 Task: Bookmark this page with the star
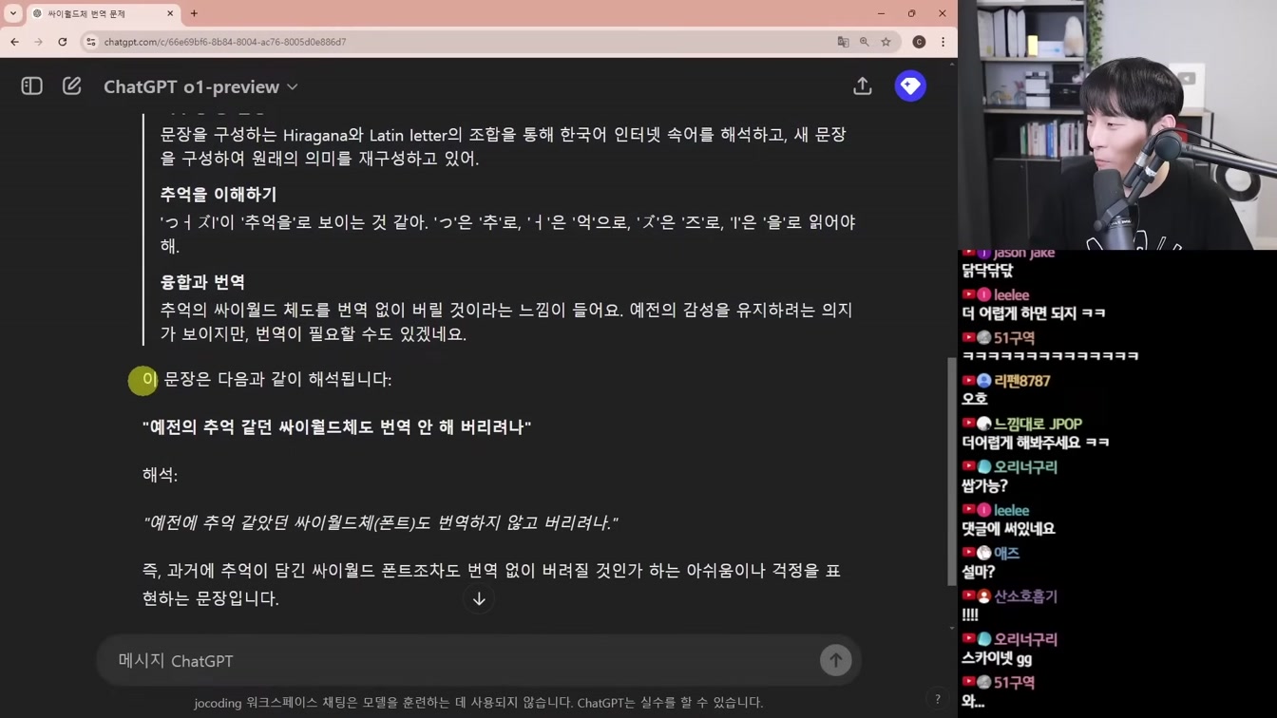coord(886,42)
